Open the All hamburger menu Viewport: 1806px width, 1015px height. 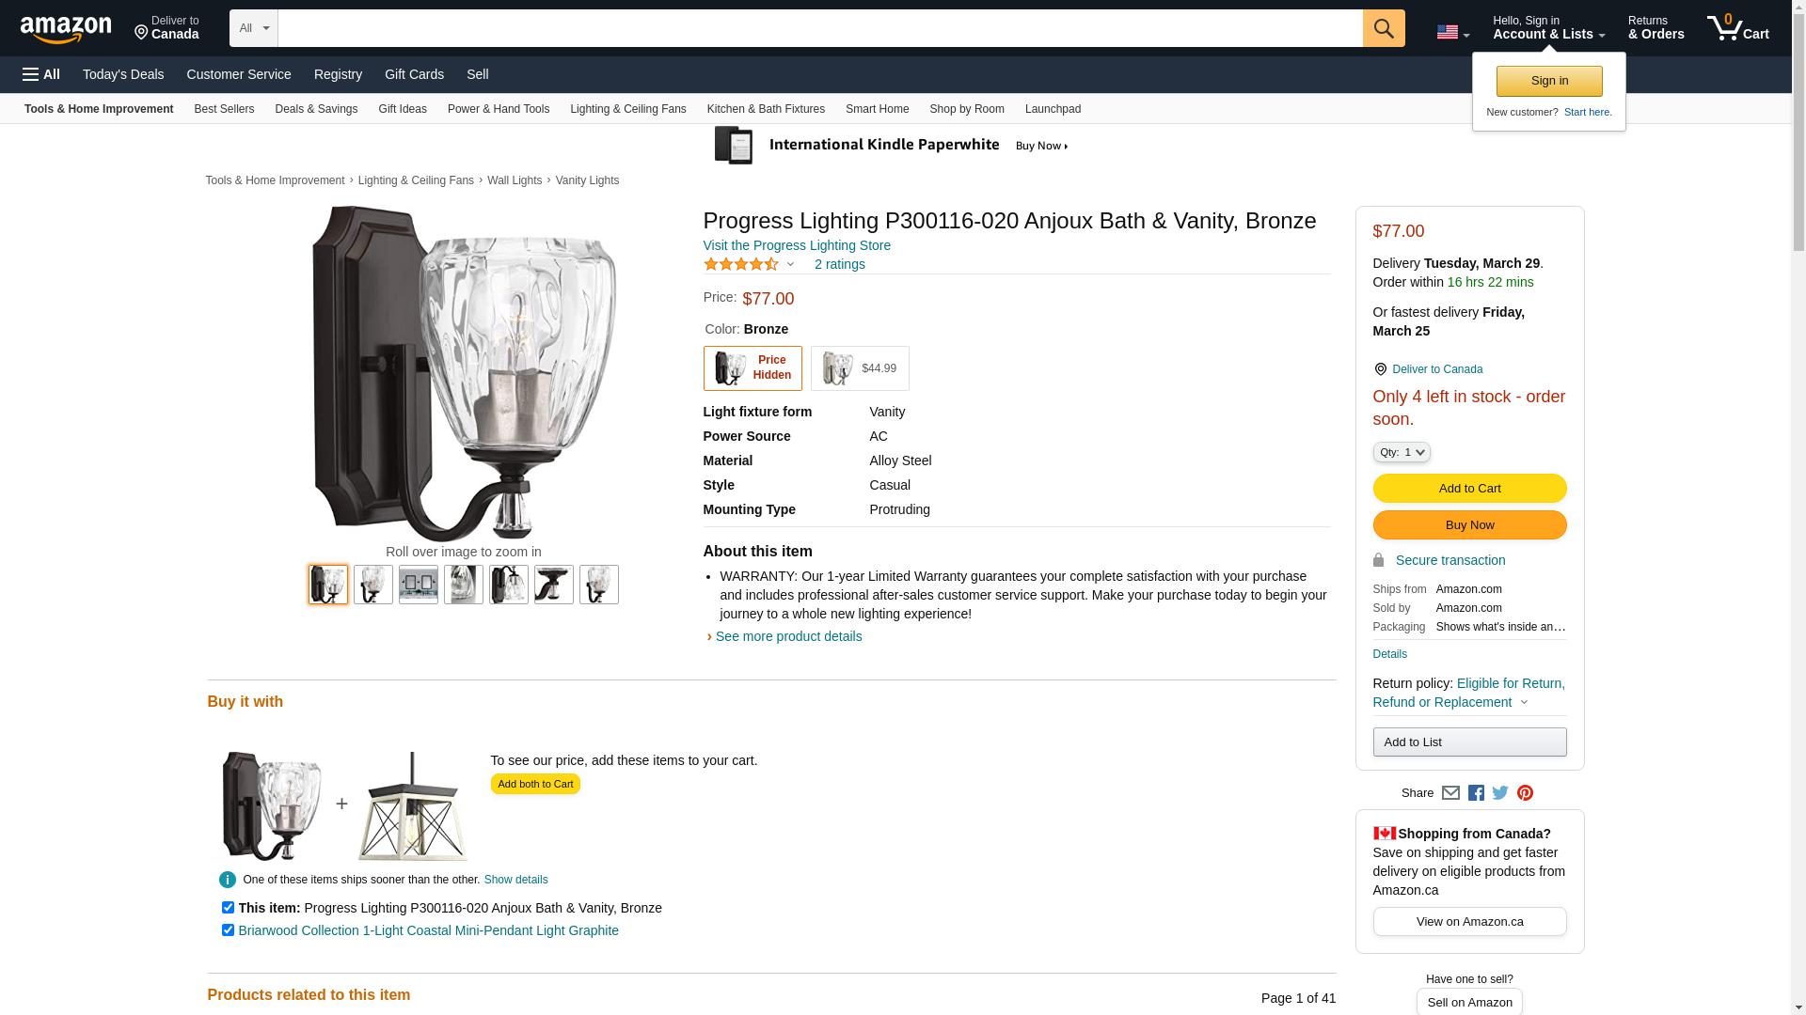click(41, 74)
